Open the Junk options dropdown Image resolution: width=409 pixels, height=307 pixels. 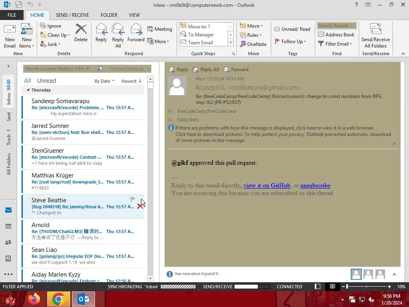[x=50, y=44]
